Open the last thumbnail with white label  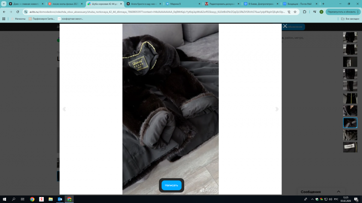tap(350, 147)
